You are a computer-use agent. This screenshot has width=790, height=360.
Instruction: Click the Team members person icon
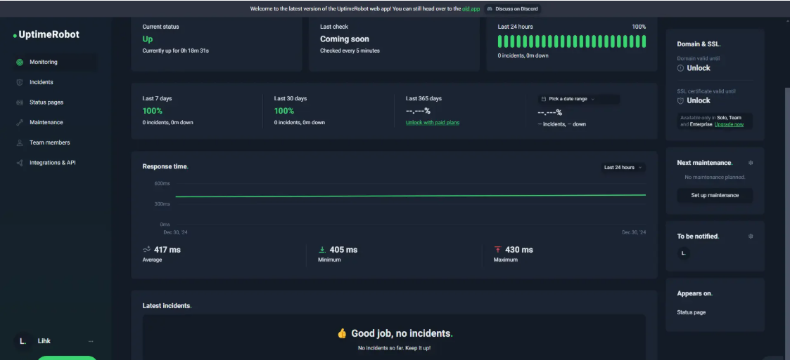[x=20, y=142]
